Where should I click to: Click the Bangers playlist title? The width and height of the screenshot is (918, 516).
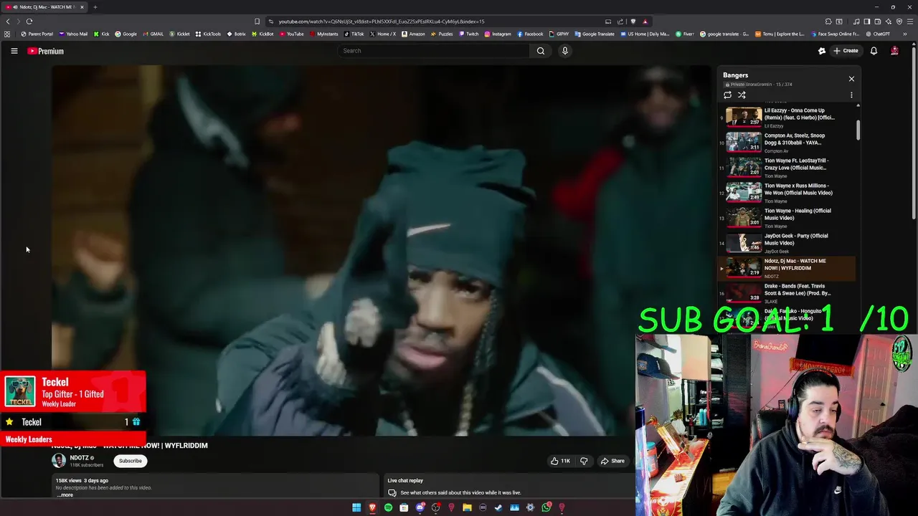tap(735, 75)
